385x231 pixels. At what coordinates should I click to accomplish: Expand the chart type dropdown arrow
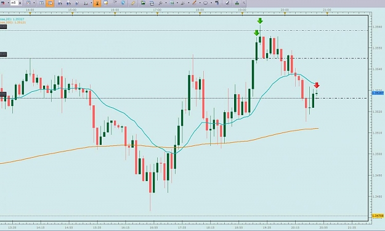click(x=34, y=3)
